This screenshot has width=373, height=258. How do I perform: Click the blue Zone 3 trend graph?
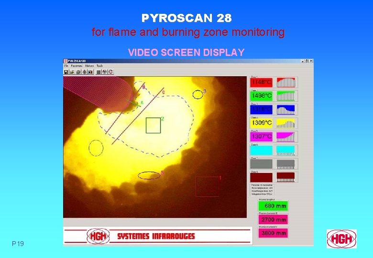tap(285, 109)
